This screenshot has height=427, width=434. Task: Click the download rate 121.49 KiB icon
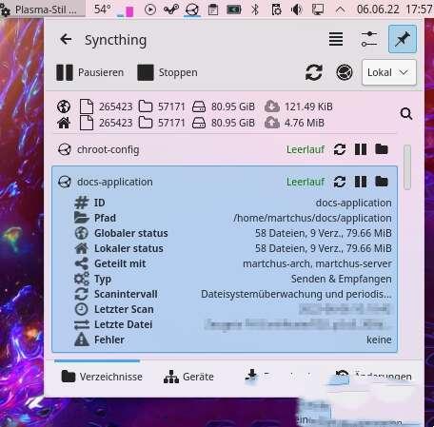(x=272, y=107)
